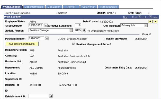Click the Current status label
Viewport: 161px width, 99px height.
(146, 34)
